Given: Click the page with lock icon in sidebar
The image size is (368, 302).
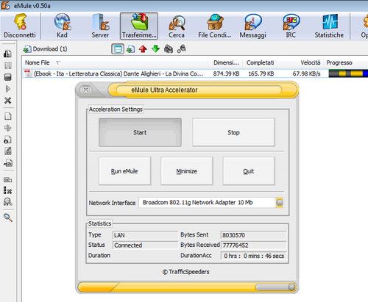Looking at the screenshot, I should [x=7, y=140].
